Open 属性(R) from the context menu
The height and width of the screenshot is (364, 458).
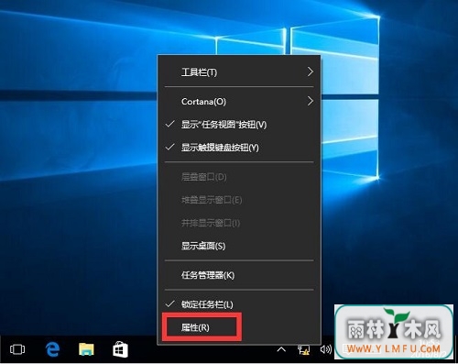click(x=239, y=327)
